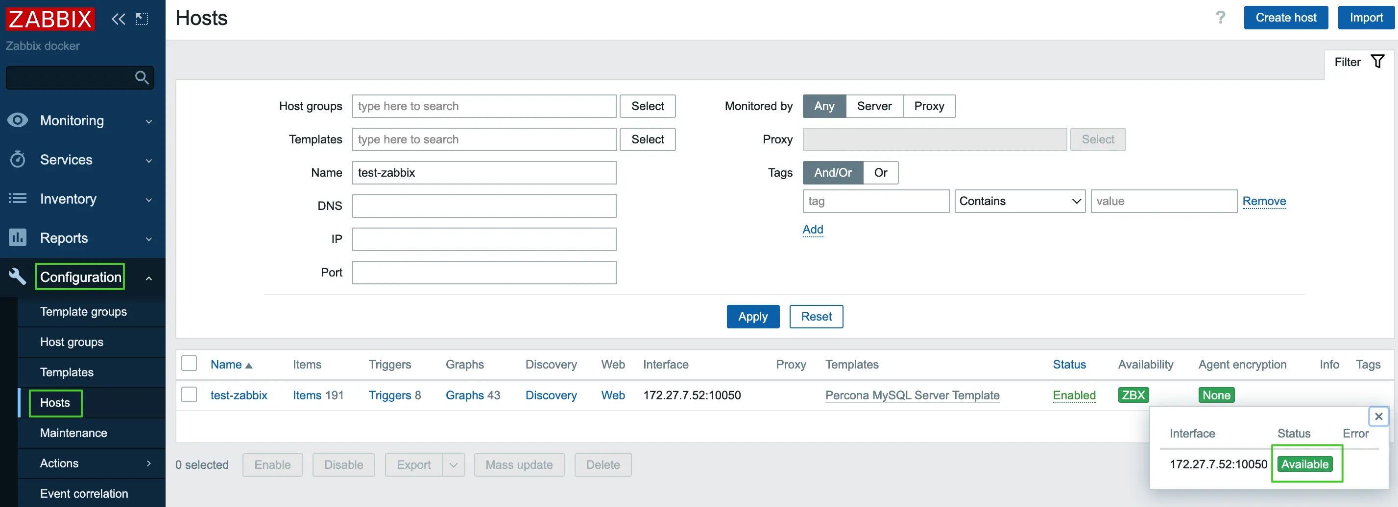Click the Create host button
Screen dimensions: 1398x507
coord(1285,17)
